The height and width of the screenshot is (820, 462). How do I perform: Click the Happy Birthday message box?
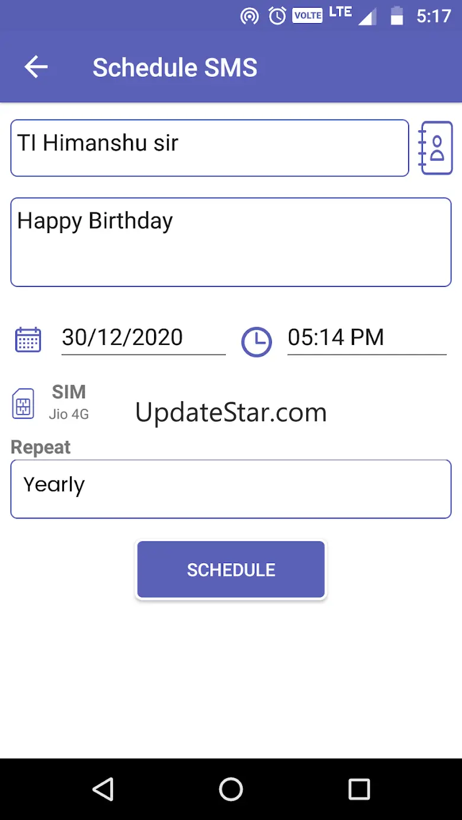point(231,242)
